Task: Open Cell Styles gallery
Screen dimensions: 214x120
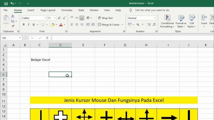Action: coord(192,21)
